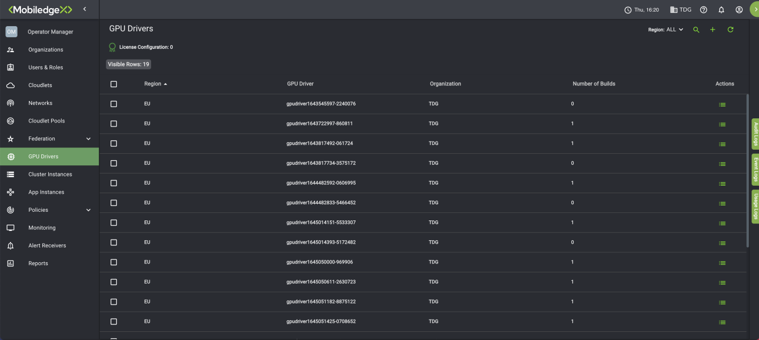Open the help question mark icon
Image resolution: width=759 pixels, height=340 pixels.
coord(703,10)
